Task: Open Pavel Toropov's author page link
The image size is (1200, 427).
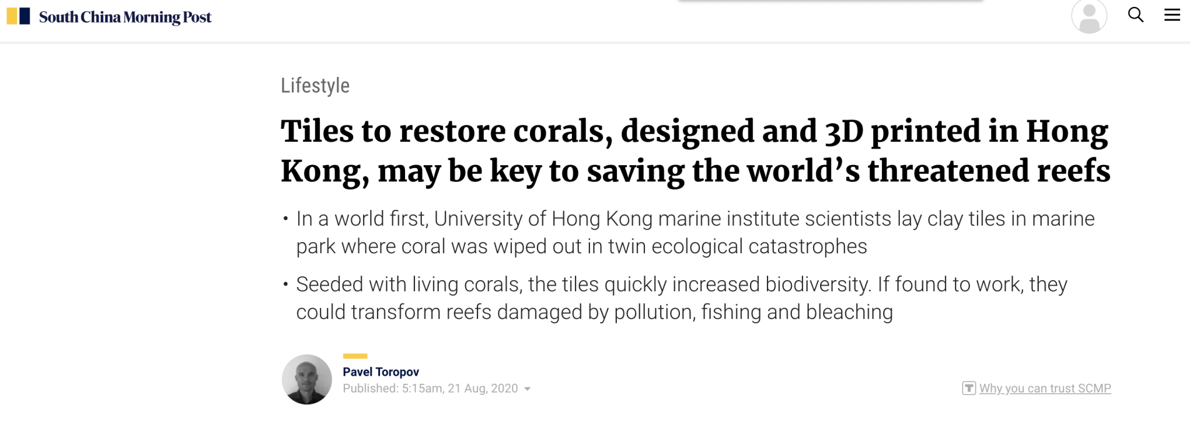Action: 381,372
